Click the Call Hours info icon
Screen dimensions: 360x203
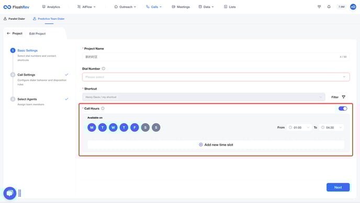103,109
